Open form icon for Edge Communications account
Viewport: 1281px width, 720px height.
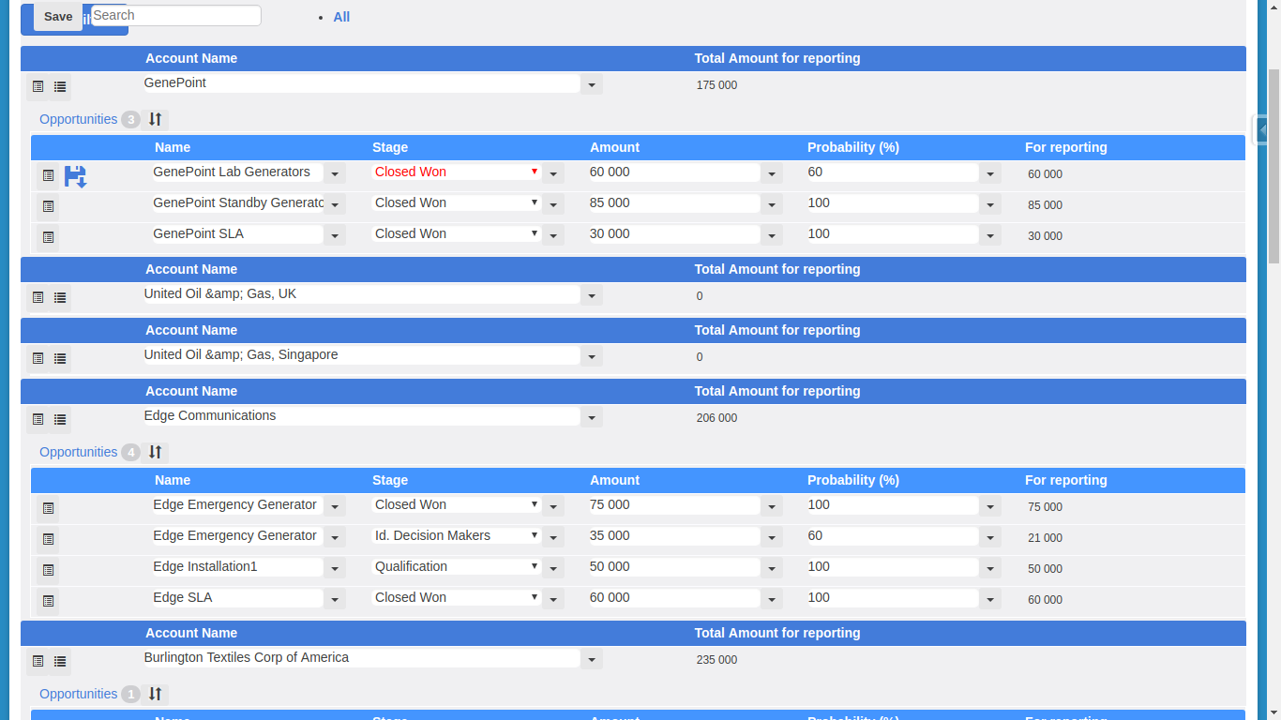38,419
